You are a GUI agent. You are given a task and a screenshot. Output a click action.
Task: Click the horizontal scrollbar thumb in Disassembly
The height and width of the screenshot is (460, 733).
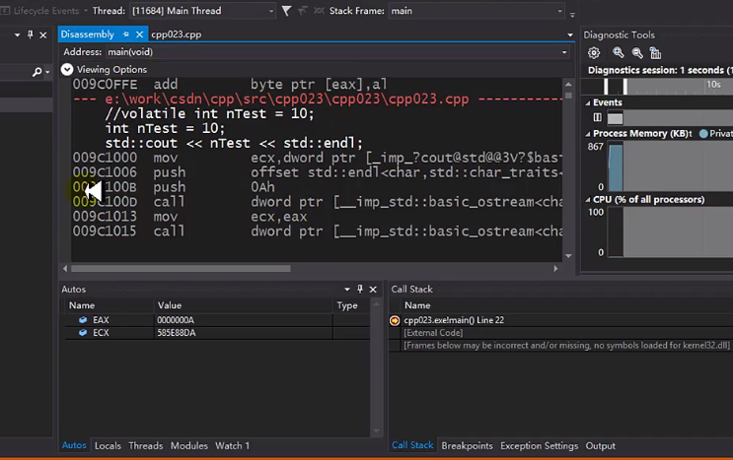(x=181, y=268)
